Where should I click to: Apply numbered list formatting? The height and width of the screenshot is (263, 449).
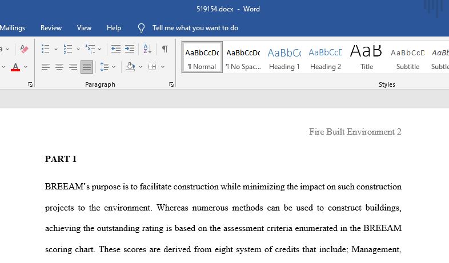(x=68, y=49)
